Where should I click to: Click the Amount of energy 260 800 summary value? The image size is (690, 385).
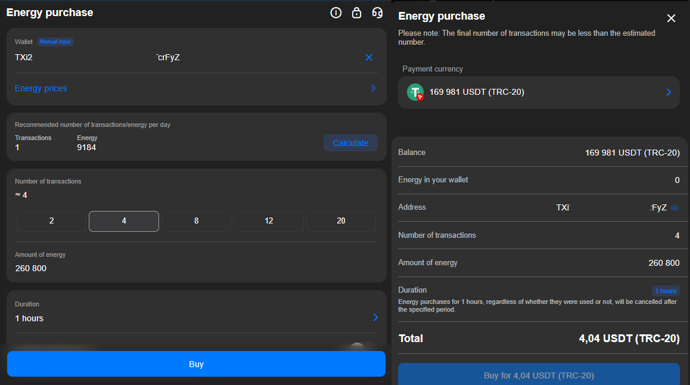point(664,263)
